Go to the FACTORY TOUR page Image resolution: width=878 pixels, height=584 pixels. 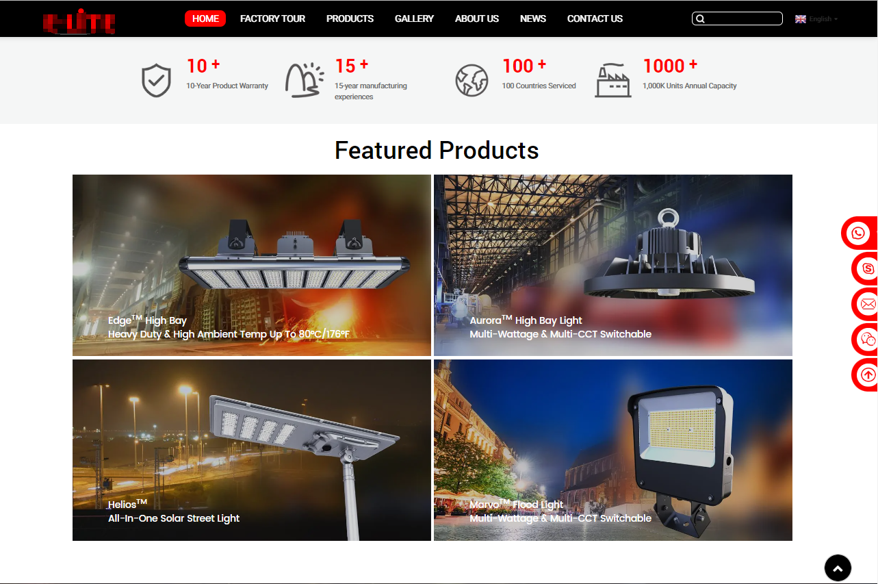(272, 18)
